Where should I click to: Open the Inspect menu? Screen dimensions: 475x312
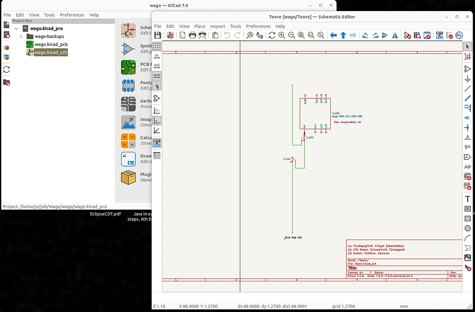(x=218, y=26)
